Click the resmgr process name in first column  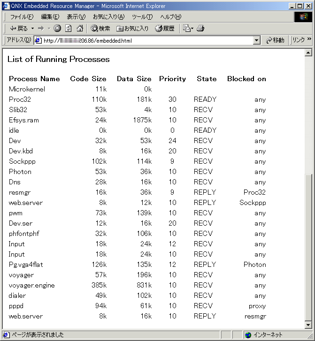pos(20,193)
